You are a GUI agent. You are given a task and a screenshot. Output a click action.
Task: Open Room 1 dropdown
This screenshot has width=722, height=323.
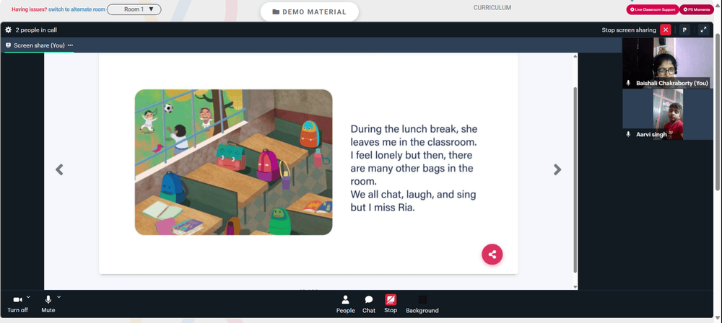pos(134,9)
